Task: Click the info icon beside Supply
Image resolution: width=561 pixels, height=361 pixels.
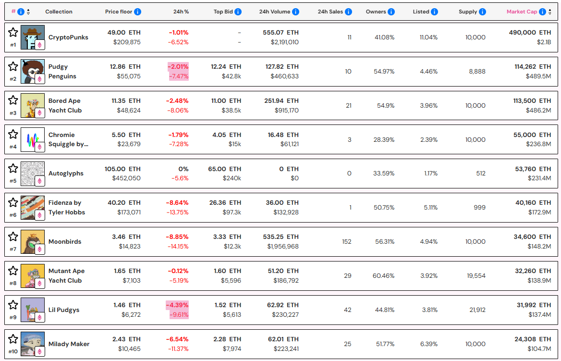Action: coord(483,12)
